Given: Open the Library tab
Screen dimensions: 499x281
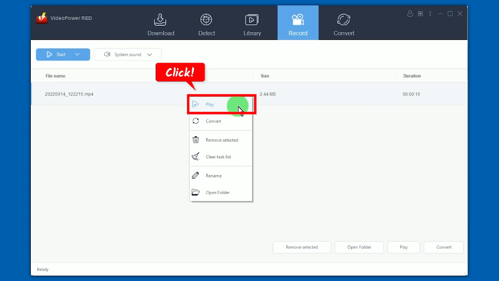Looking at the screenshot, I should 252,24.
